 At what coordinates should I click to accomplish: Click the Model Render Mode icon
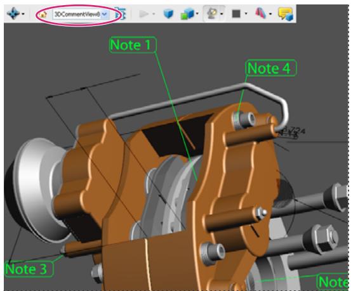(187, 13)
